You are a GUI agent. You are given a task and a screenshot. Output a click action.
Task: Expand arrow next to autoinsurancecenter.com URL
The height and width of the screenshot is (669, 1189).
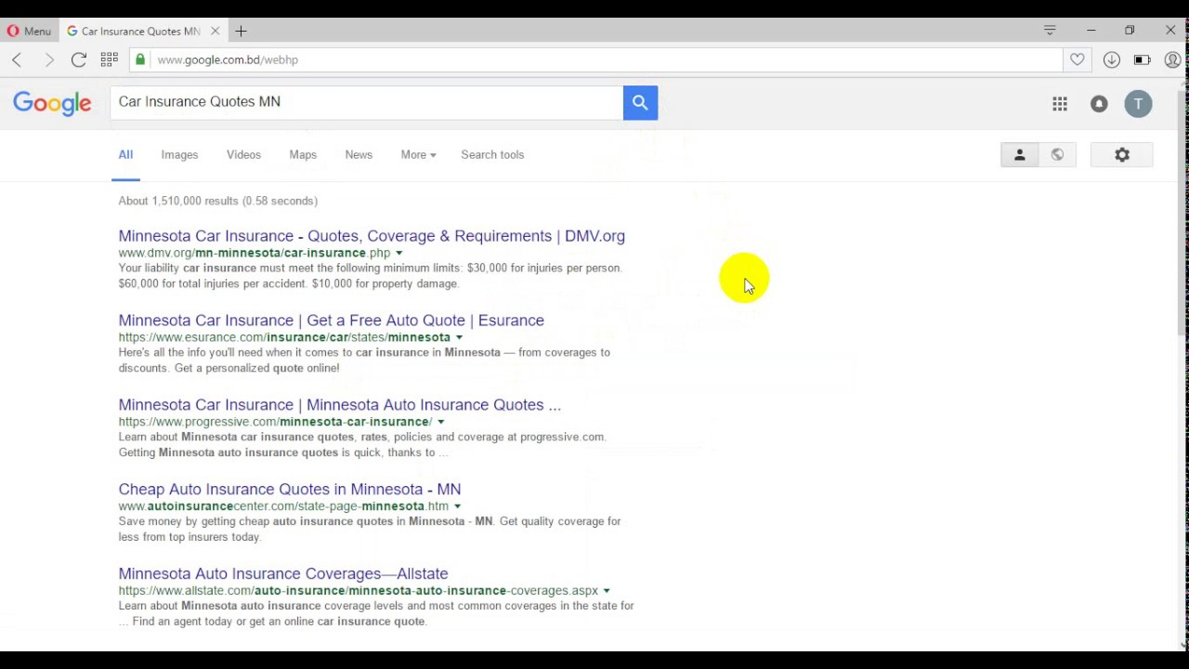[458, 506]
